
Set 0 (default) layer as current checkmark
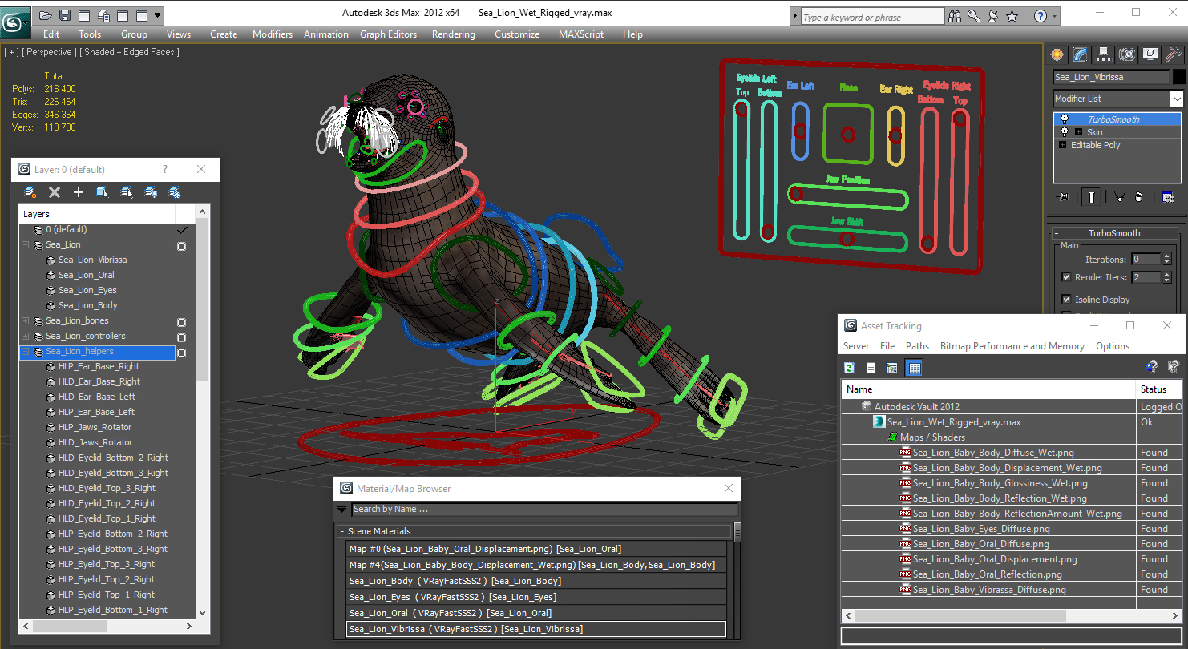point(182,230)
